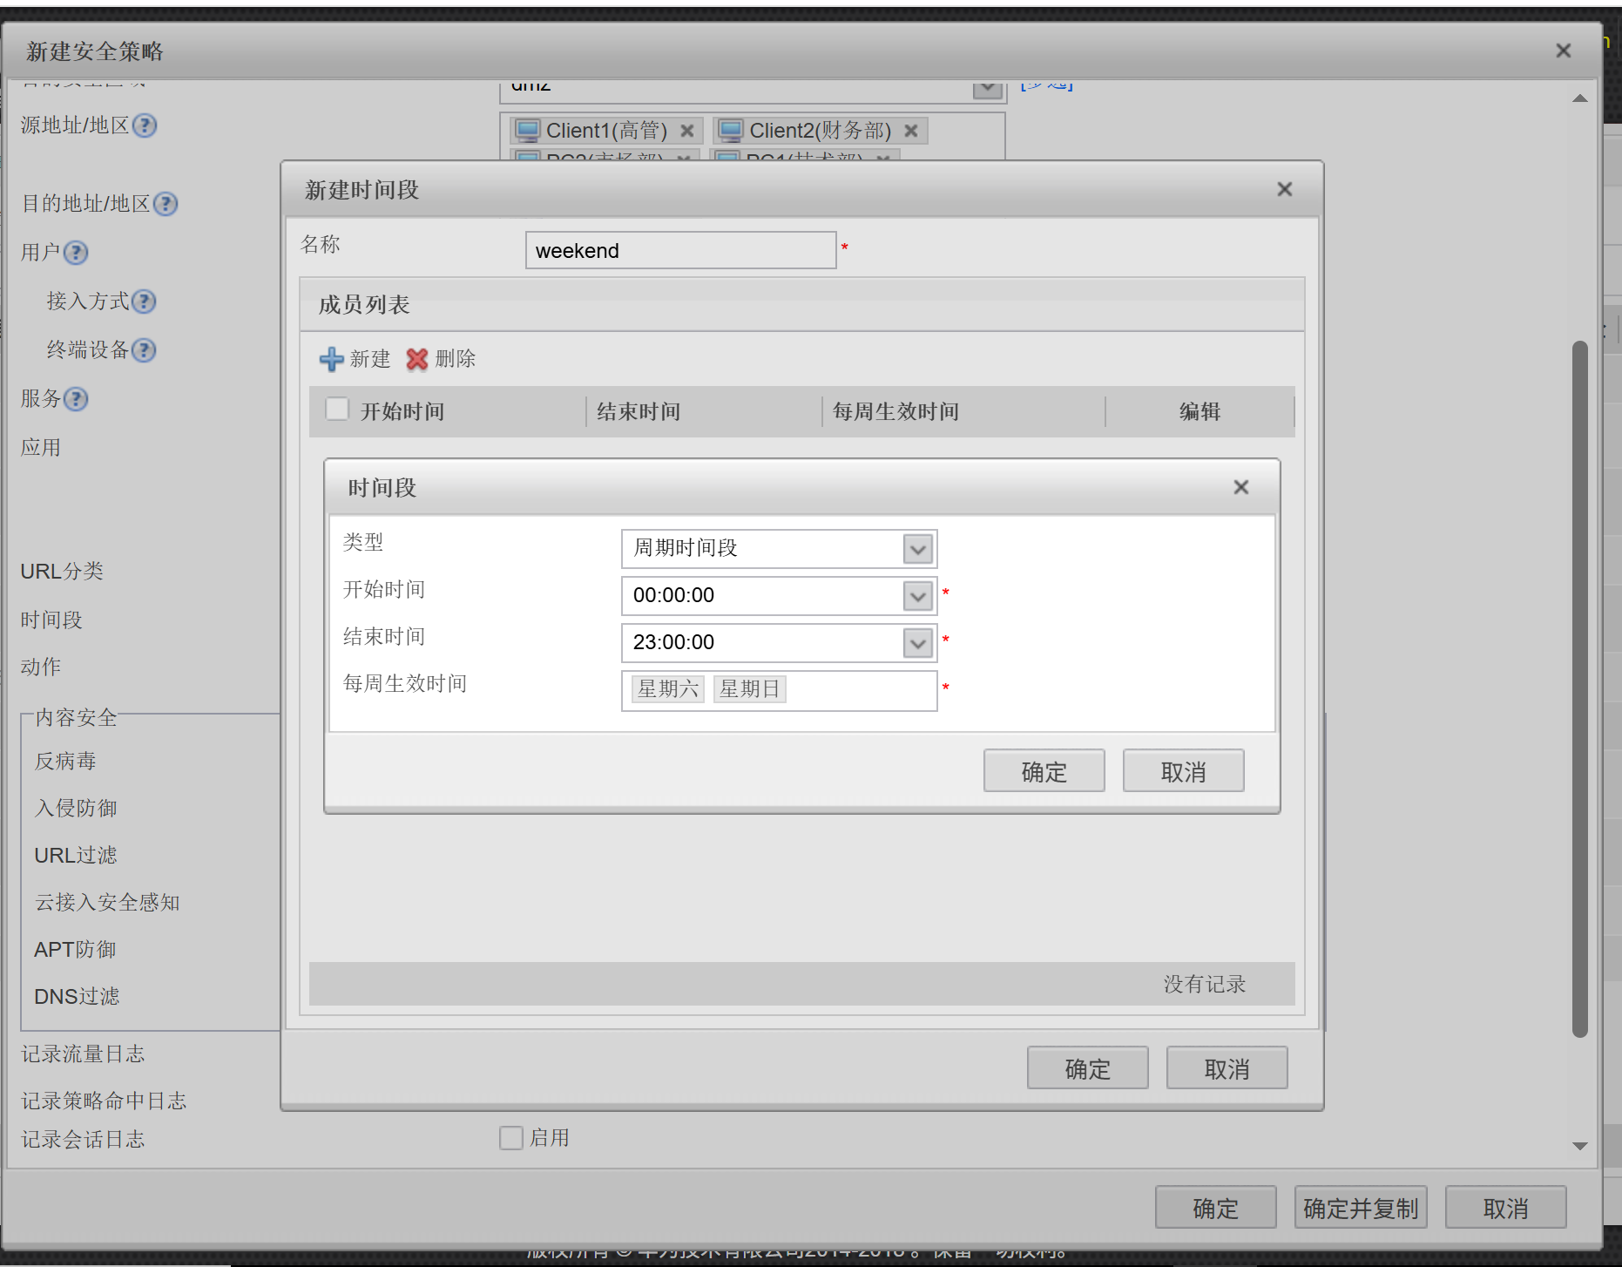Click the vertical scrollbar of security policy window
This screenshot has height=1267, width=1622.
click(x=1580, y=688)
